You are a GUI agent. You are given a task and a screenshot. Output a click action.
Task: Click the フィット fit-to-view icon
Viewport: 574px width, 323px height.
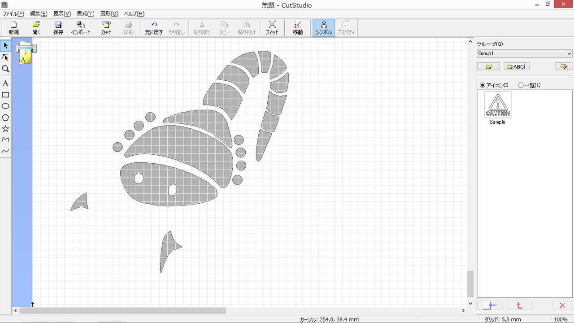click(272, 28)
